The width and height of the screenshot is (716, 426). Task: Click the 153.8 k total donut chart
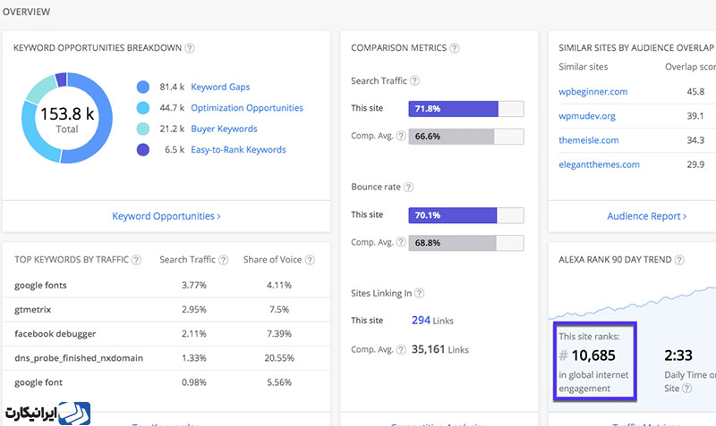pyautogui.click(x=67, y=118)
